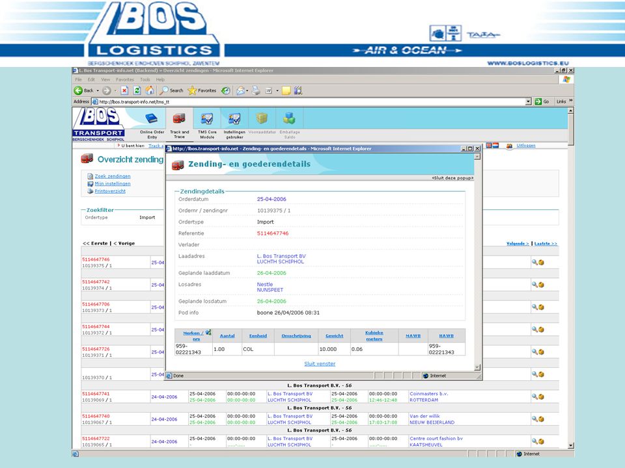625x468 pixels.
Task: Sort by Kubieke meters column header
Action: click(x=374, y=336)
